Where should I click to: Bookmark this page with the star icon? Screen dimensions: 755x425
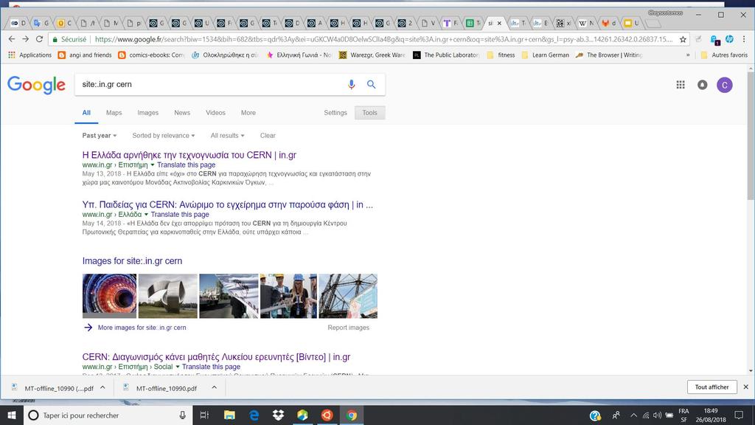[x=683, y=40]
